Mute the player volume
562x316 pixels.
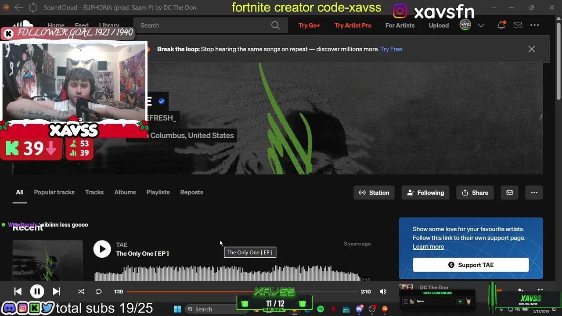pos(383,291)
